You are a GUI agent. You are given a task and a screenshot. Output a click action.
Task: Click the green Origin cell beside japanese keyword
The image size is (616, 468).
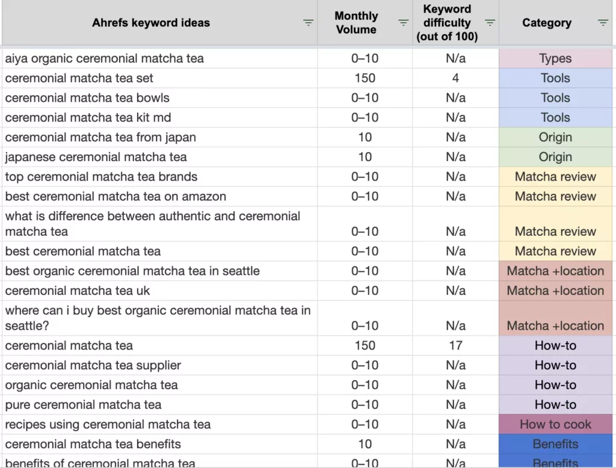pyautogui.click(x=555, y=157)
